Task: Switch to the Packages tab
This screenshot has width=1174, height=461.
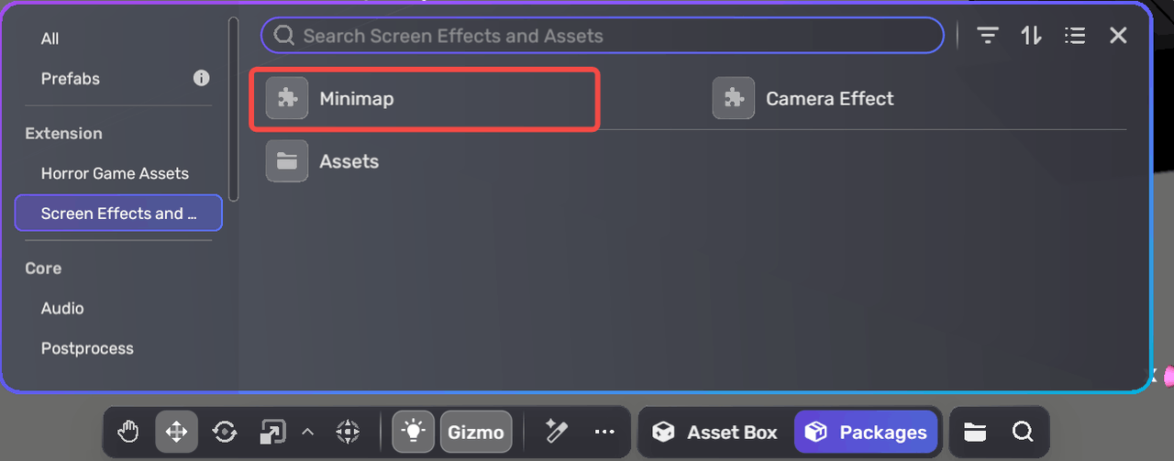Action: 866,432
